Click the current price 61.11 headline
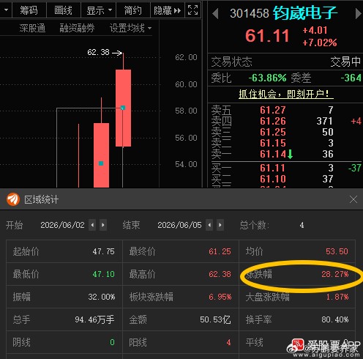Viewport: 363px width, 359px height. (267, 36)
